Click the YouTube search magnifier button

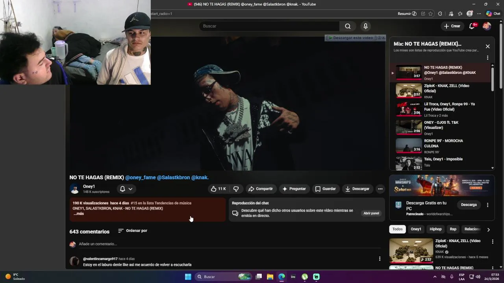pos(348,26)
